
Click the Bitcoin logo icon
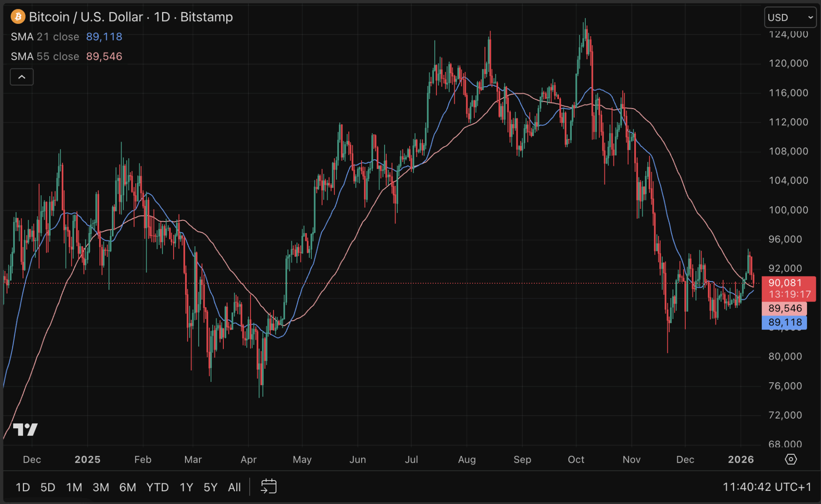coord(17,17)
